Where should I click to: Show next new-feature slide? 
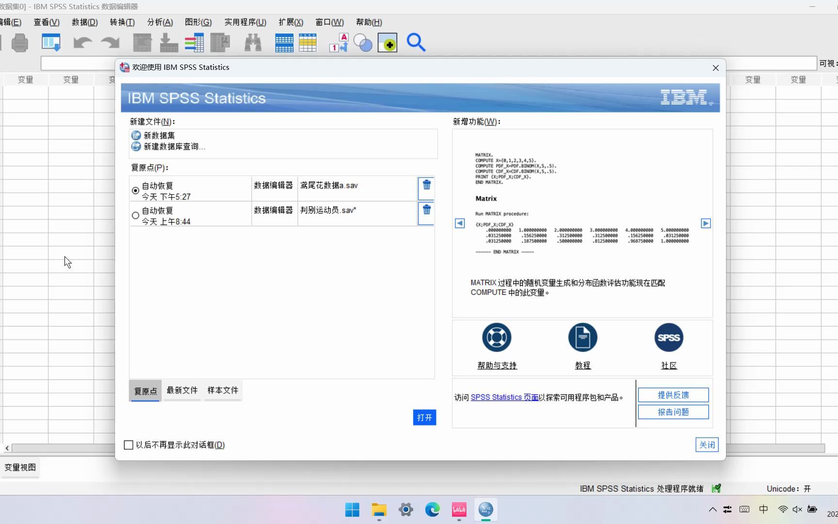(x=706, y=223)
